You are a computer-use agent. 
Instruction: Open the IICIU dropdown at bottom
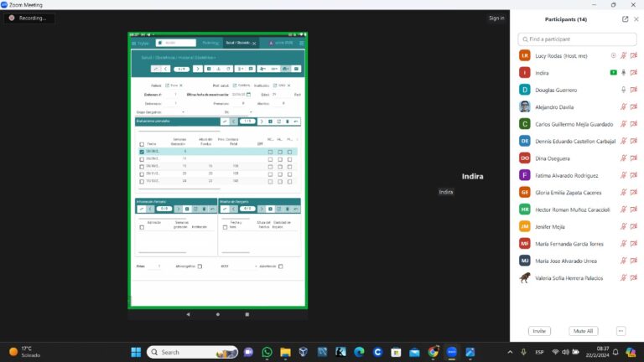point(256,266)
